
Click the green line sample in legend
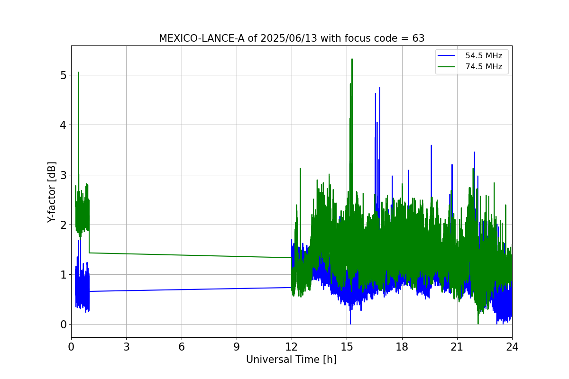point(447,67)
